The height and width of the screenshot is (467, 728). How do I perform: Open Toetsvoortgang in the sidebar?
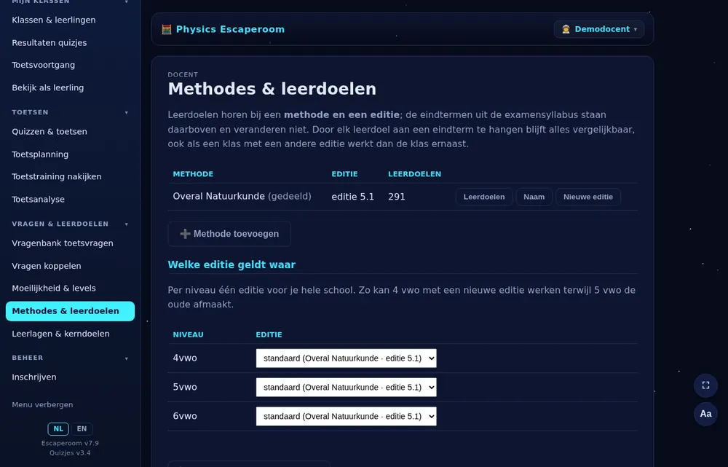[43, 65]
